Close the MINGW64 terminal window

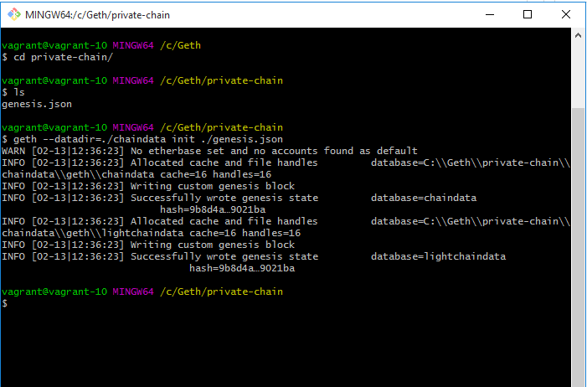pos(566,14)
